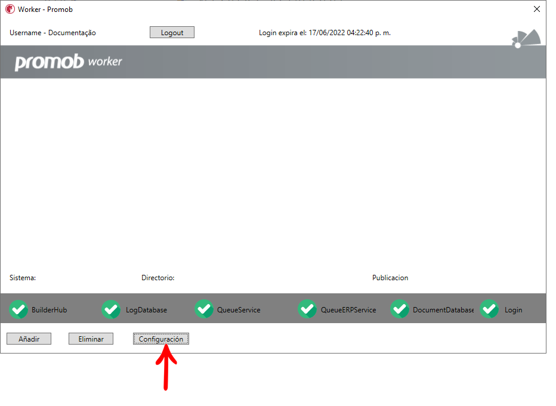Select the BuilderHub status label

click(50, 309)
